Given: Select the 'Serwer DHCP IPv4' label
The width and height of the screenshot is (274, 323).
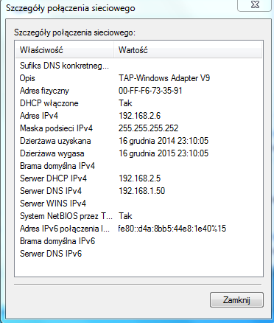Looking at the screenshot, I should [53, 178].
